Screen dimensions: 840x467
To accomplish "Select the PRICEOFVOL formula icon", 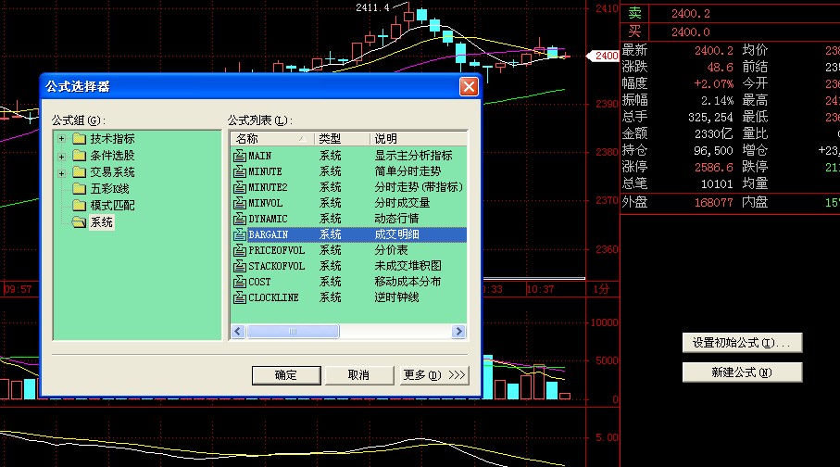I will click(239, 250).
